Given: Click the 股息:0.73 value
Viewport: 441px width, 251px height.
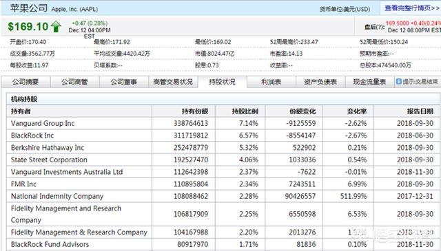Looking at the screenshot, I should [x=207, y=65].
